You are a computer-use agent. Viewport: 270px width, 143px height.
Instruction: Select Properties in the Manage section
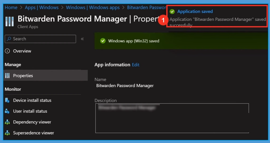pyautogui.click(x=45, y=75)
